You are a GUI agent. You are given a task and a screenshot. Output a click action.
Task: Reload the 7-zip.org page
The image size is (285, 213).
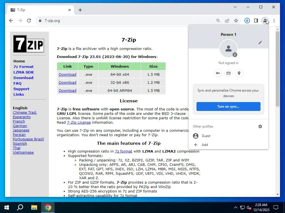coord(29,21)
